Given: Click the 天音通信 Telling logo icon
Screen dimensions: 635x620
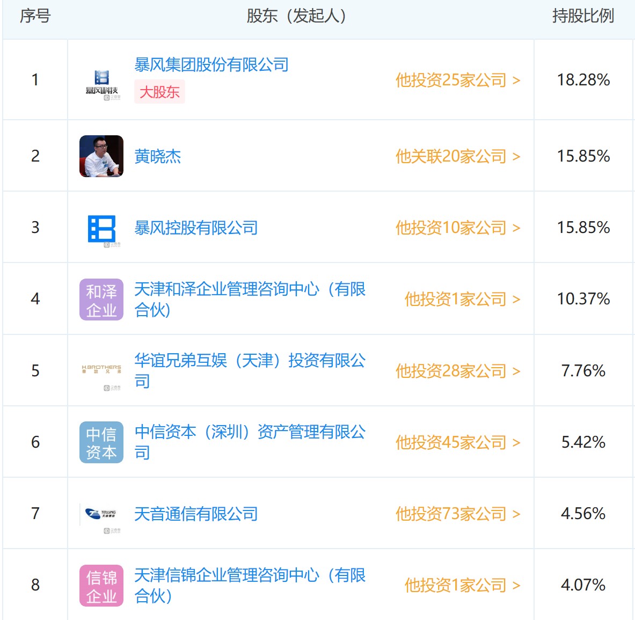Looking at the screenshot, I should click(x=101, y=515).
